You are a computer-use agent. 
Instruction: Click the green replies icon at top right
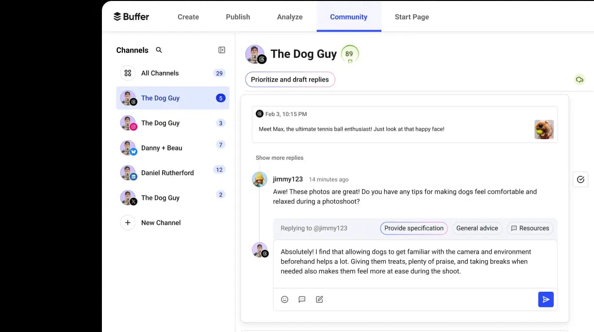(580, 79)
